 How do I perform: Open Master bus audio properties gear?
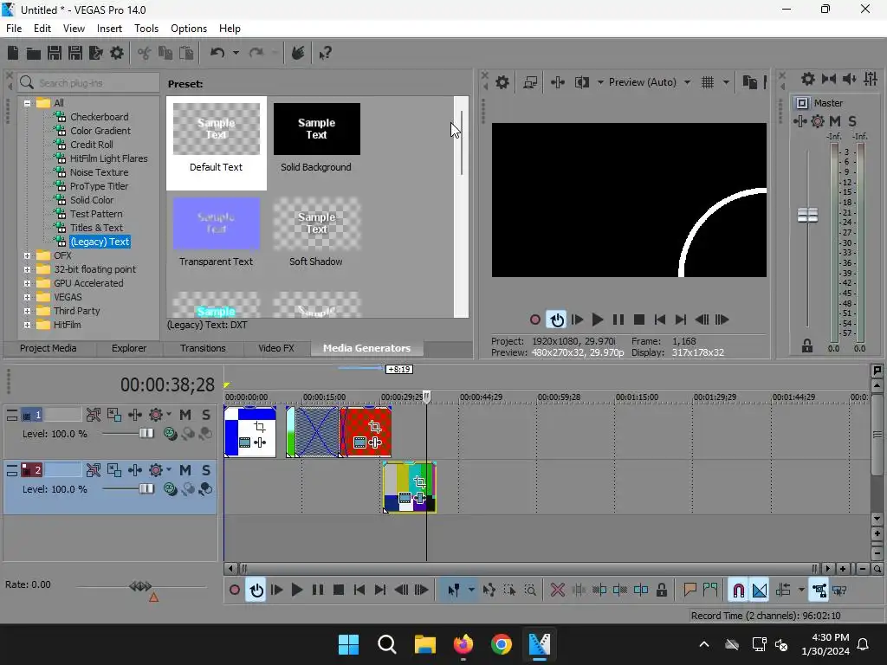pos(808,79)
